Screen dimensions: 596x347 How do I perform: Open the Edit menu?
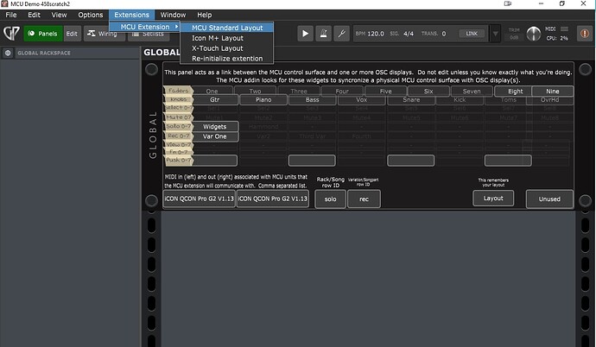tap(34, 15)
